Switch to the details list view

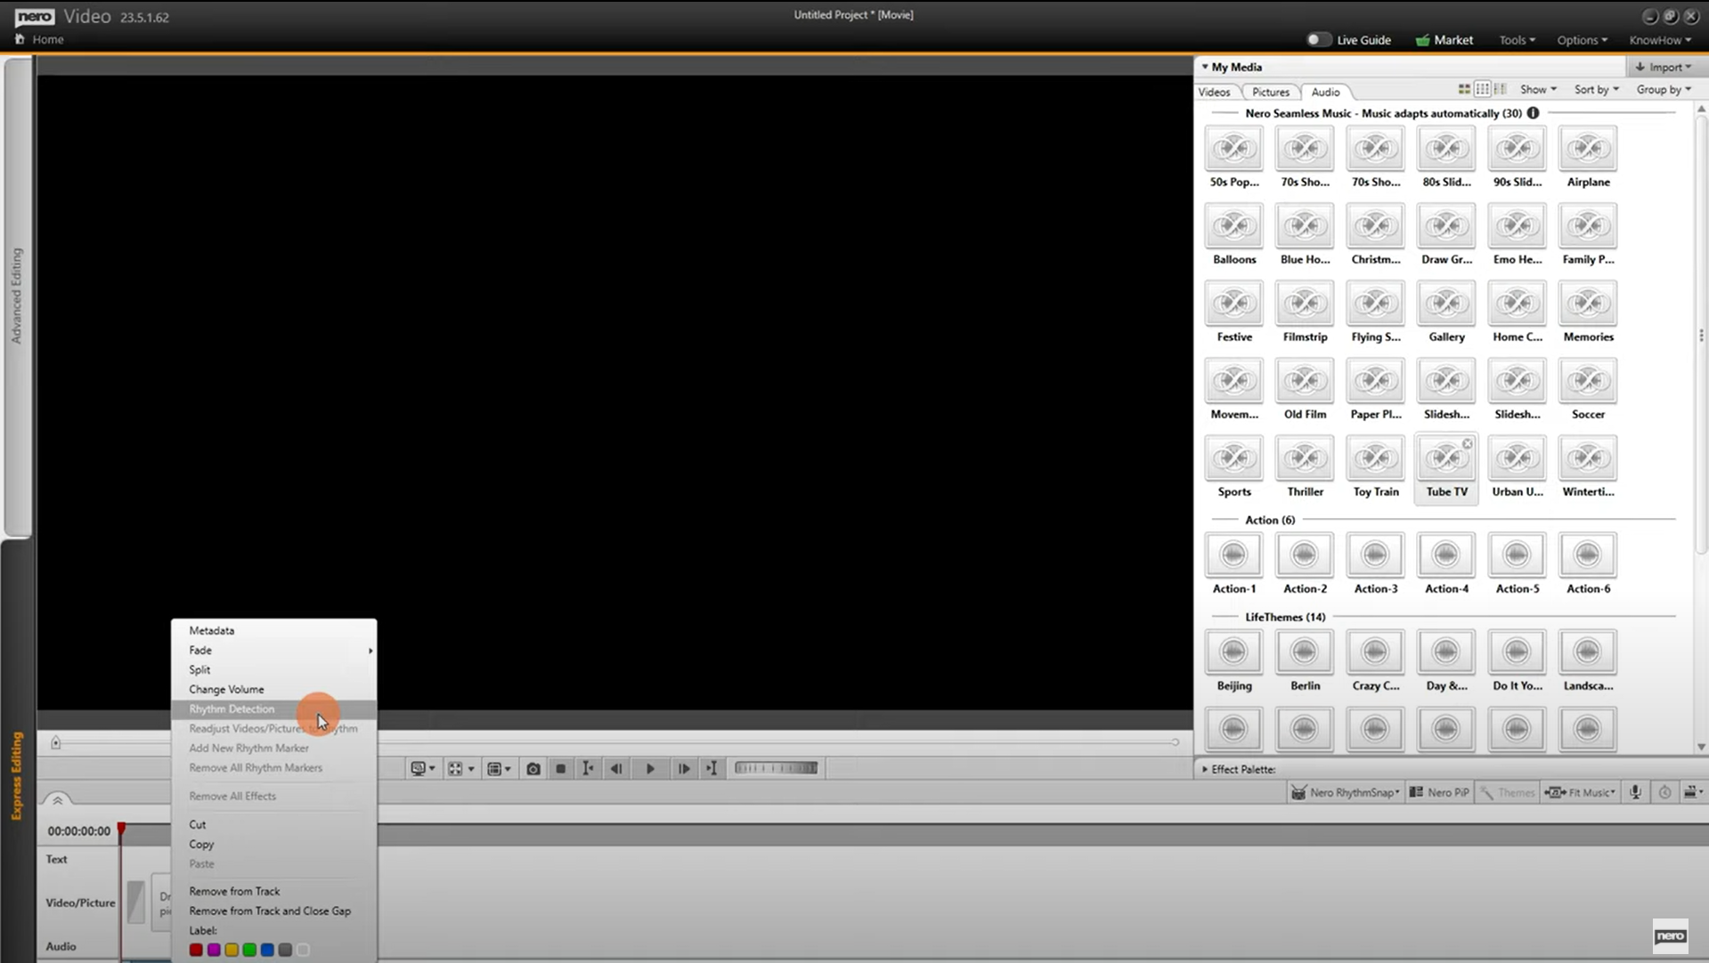click(1501, 89)
